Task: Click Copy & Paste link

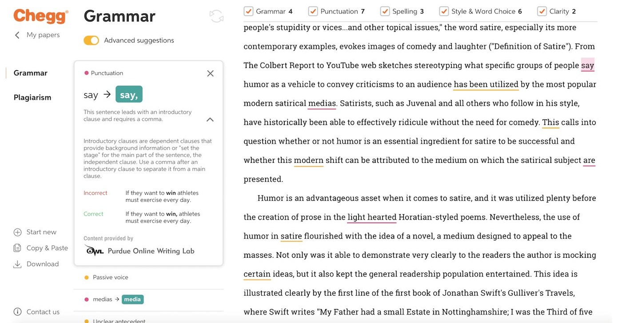Action: pos(47,248)
